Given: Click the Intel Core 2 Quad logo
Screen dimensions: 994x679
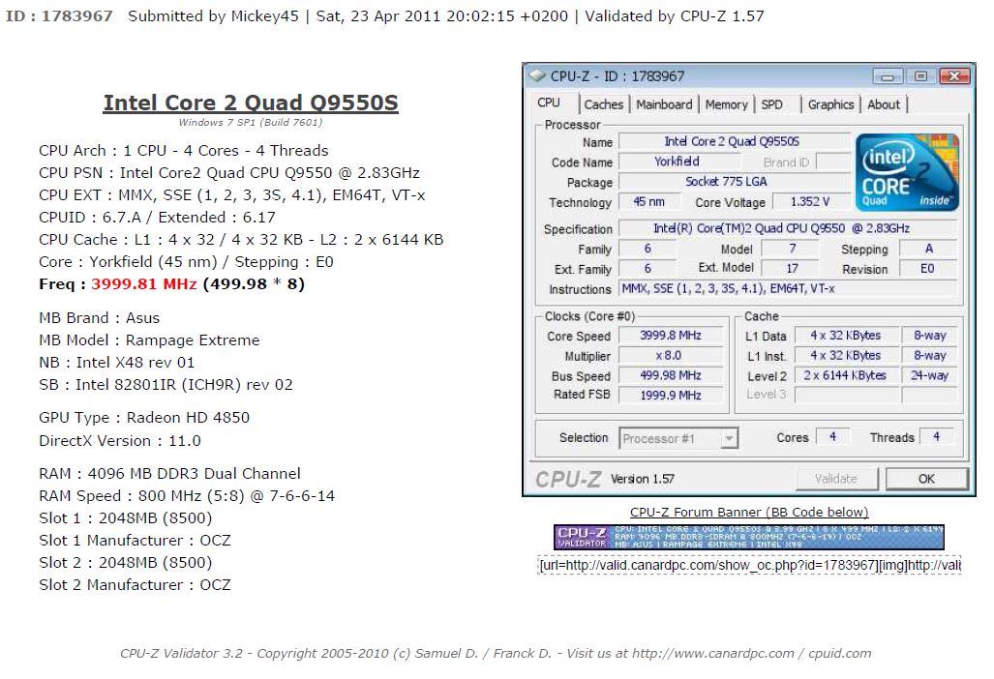Looking at the screenshot, I should (907, 171).
